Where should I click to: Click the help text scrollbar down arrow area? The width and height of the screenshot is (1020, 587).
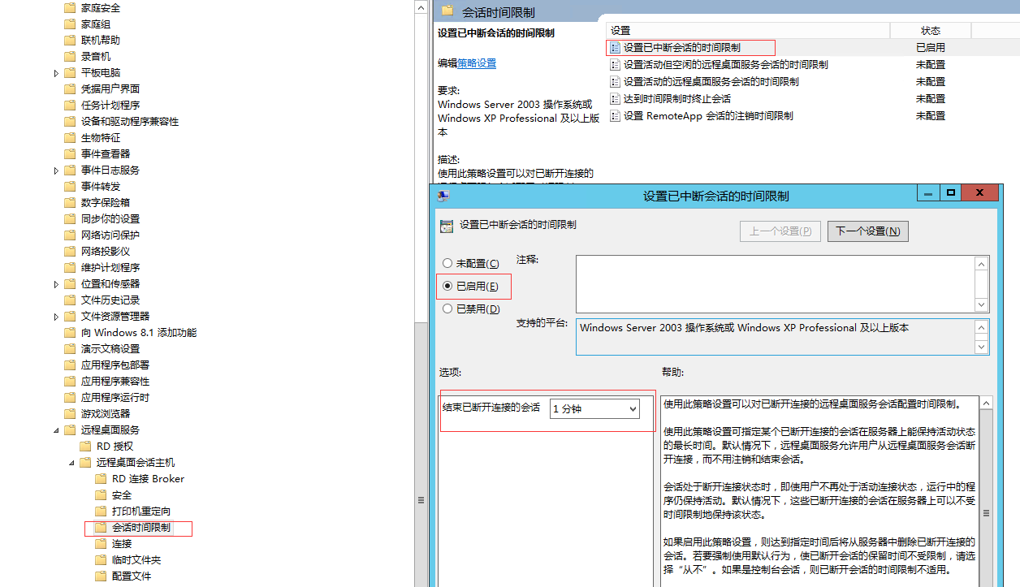coord(986,581)
